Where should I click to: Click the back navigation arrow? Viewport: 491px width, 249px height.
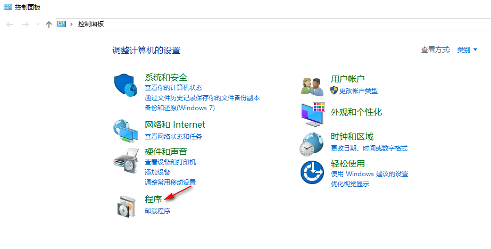pyautogui.click(x=10, y=24)
